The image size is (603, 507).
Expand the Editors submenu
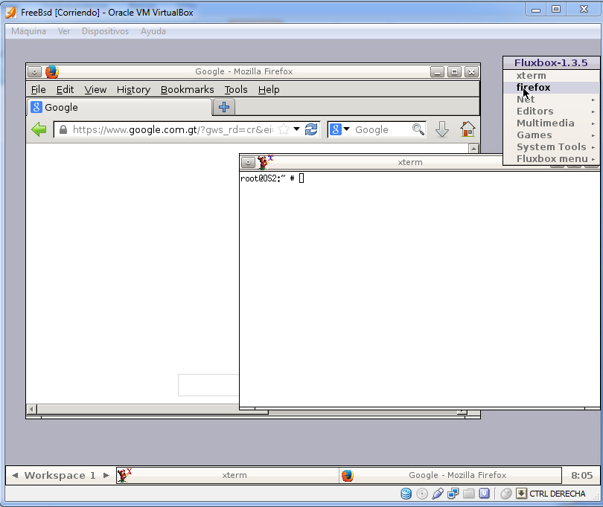click(552, 112)
